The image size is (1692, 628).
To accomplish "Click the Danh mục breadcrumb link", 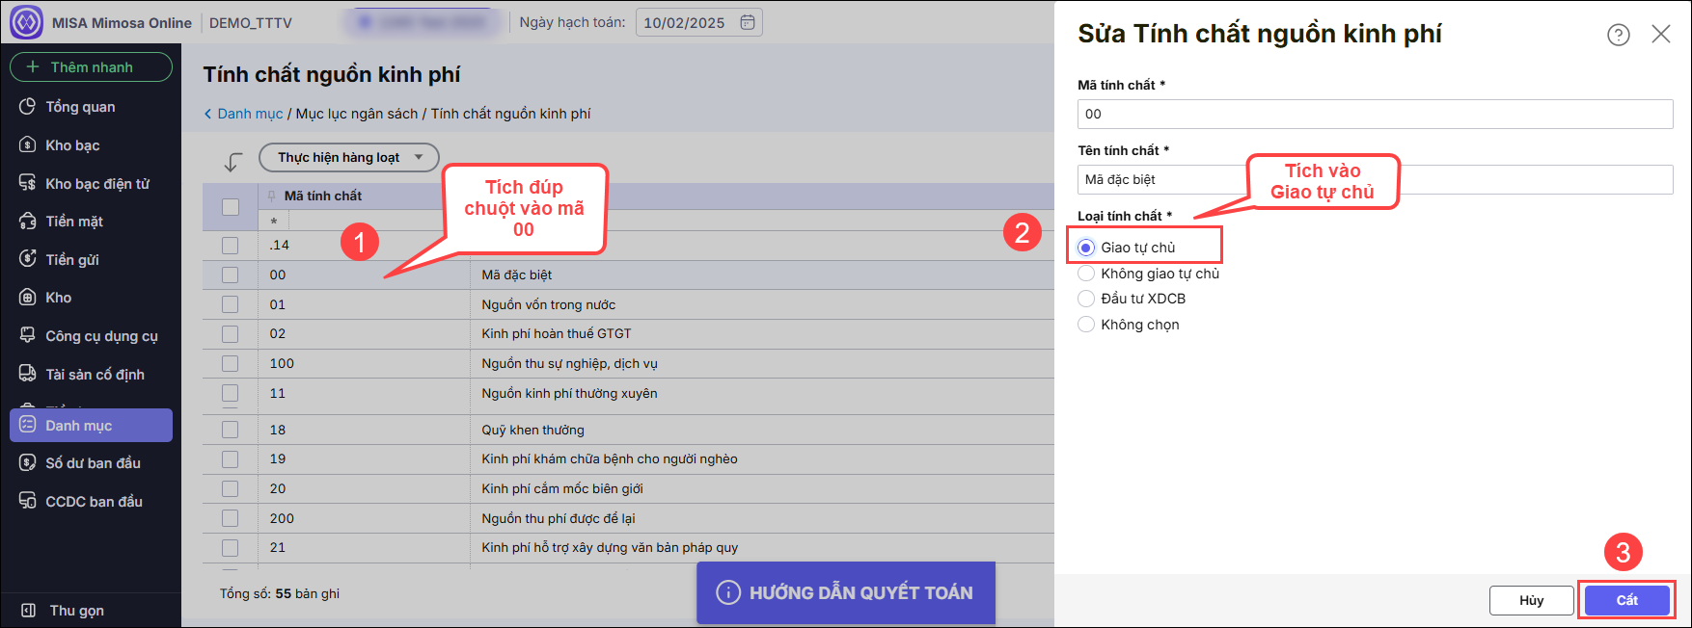I will pos(251,114).
